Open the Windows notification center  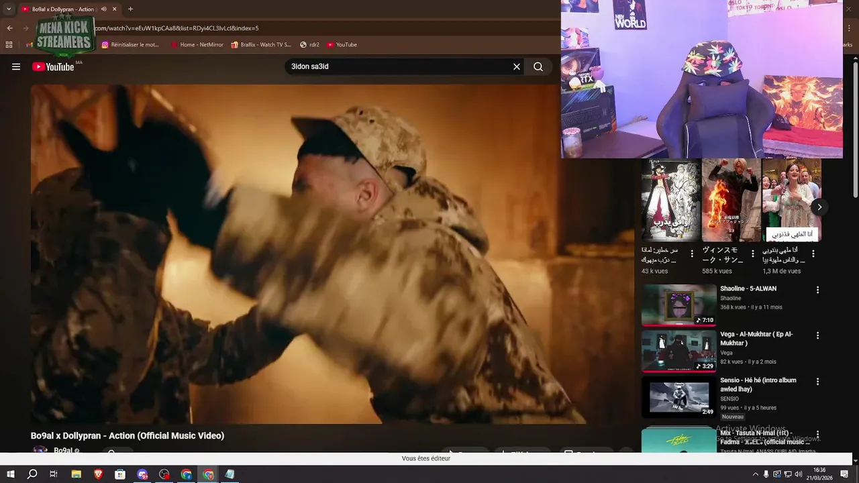coord(844,474)
